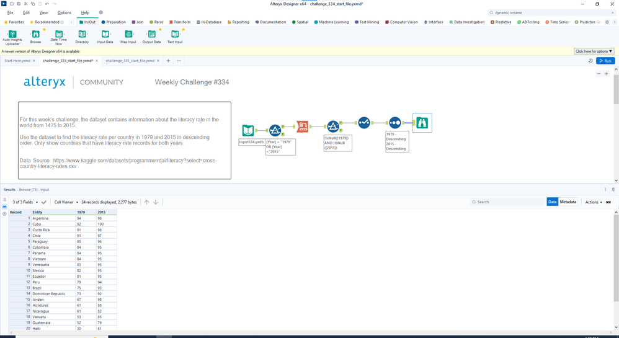Select the Date Time Now tool
This screenshot has height=338, width=619.
pos(58,37)
